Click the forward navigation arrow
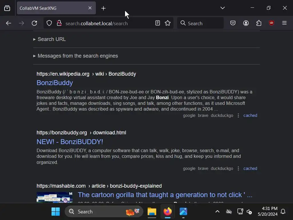 (x=21, y=23)
